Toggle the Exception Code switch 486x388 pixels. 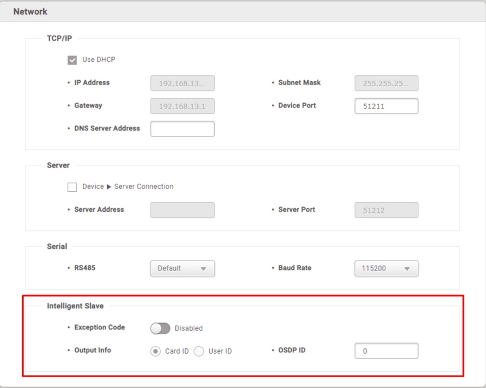tap(160, 328)
